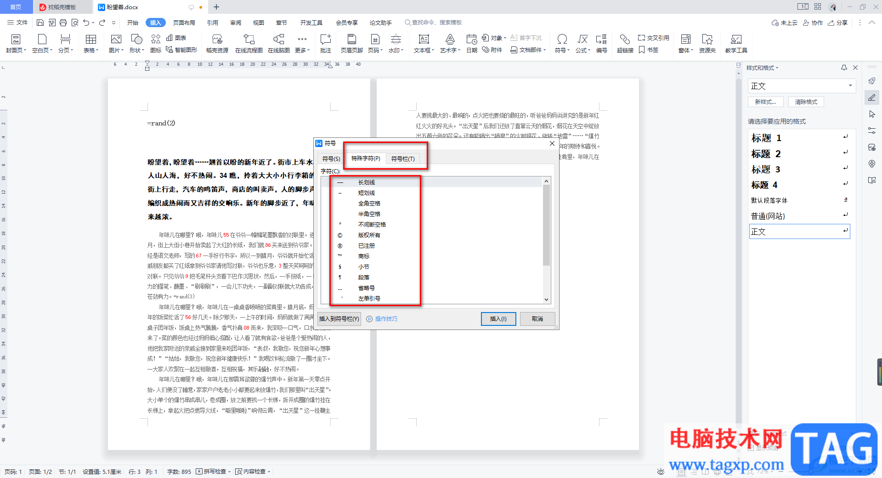Open the 找稻壳模板 document tab
This screenshot has width=882, height=478.
point(62,7)
